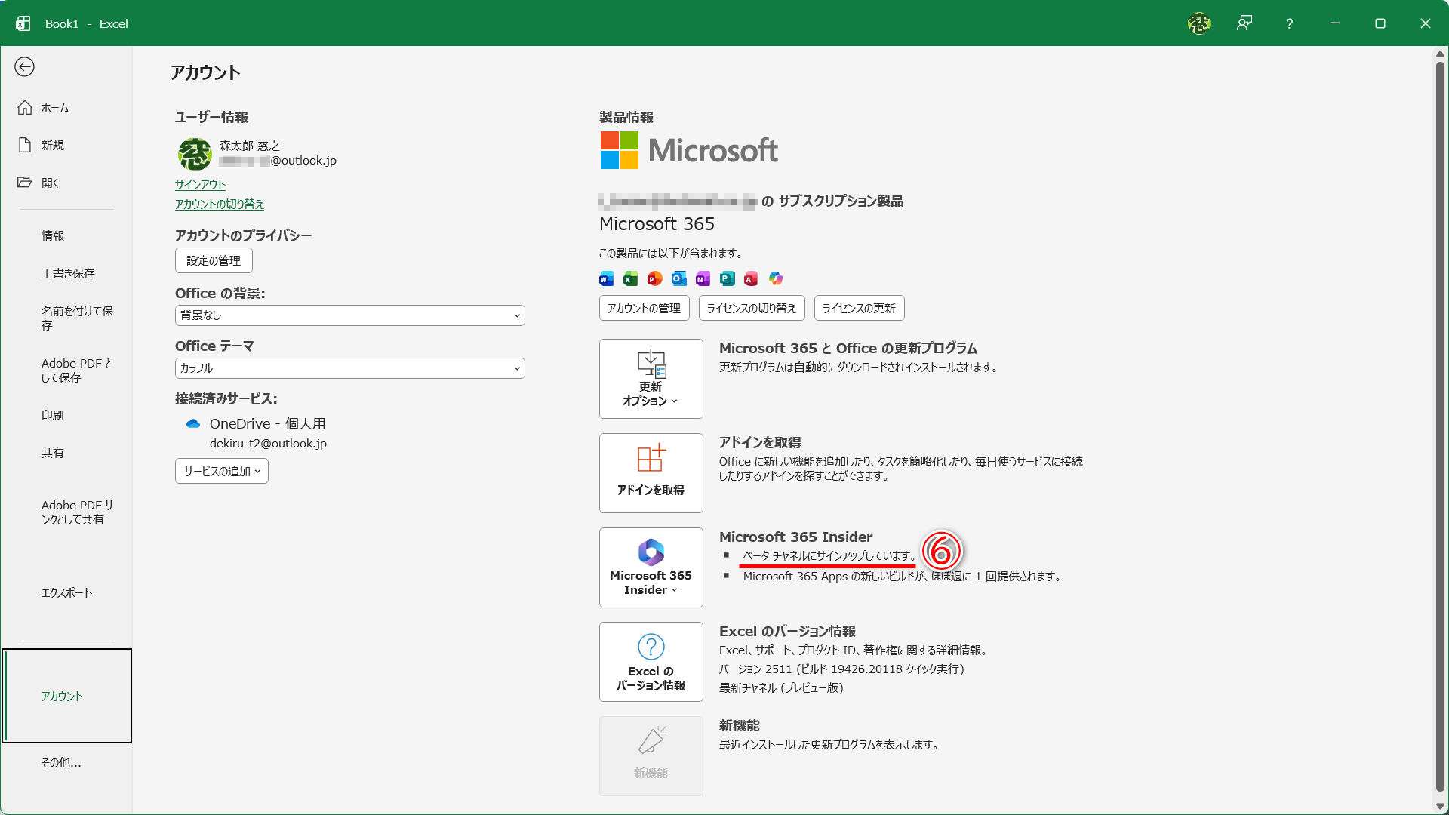This screenshot has height=815, width=1449.
Task: Open the user avatar icon in the title bar
Action: [x=1198, y=23]
